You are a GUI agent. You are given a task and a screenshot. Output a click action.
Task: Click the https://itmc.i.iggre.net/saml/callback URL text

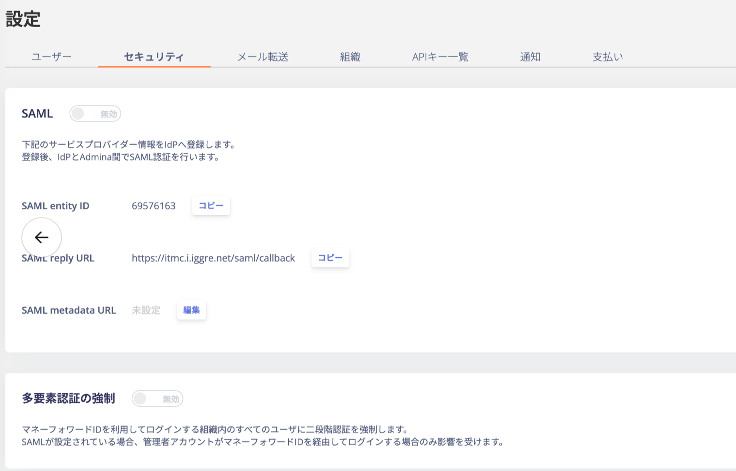(x=213, y=258)
